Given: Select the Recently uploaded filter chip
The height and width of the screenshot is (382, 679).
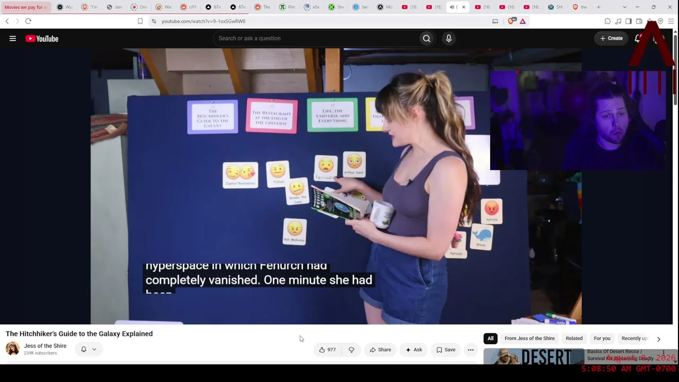Looking at the screenshot, I should point(634,338).
